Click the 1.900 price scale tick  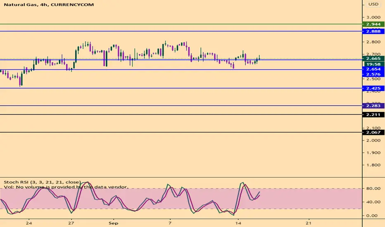[373, 153]
